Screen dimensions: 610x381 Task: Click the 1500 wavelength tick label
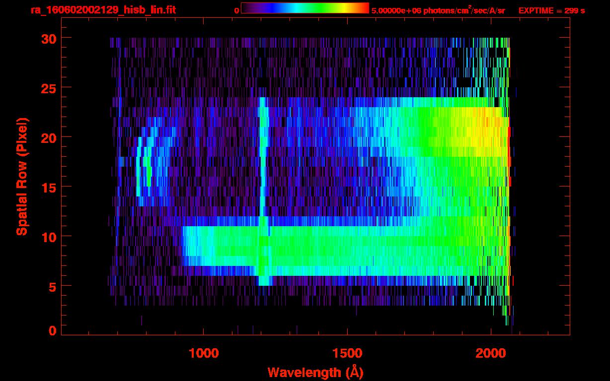347,353
